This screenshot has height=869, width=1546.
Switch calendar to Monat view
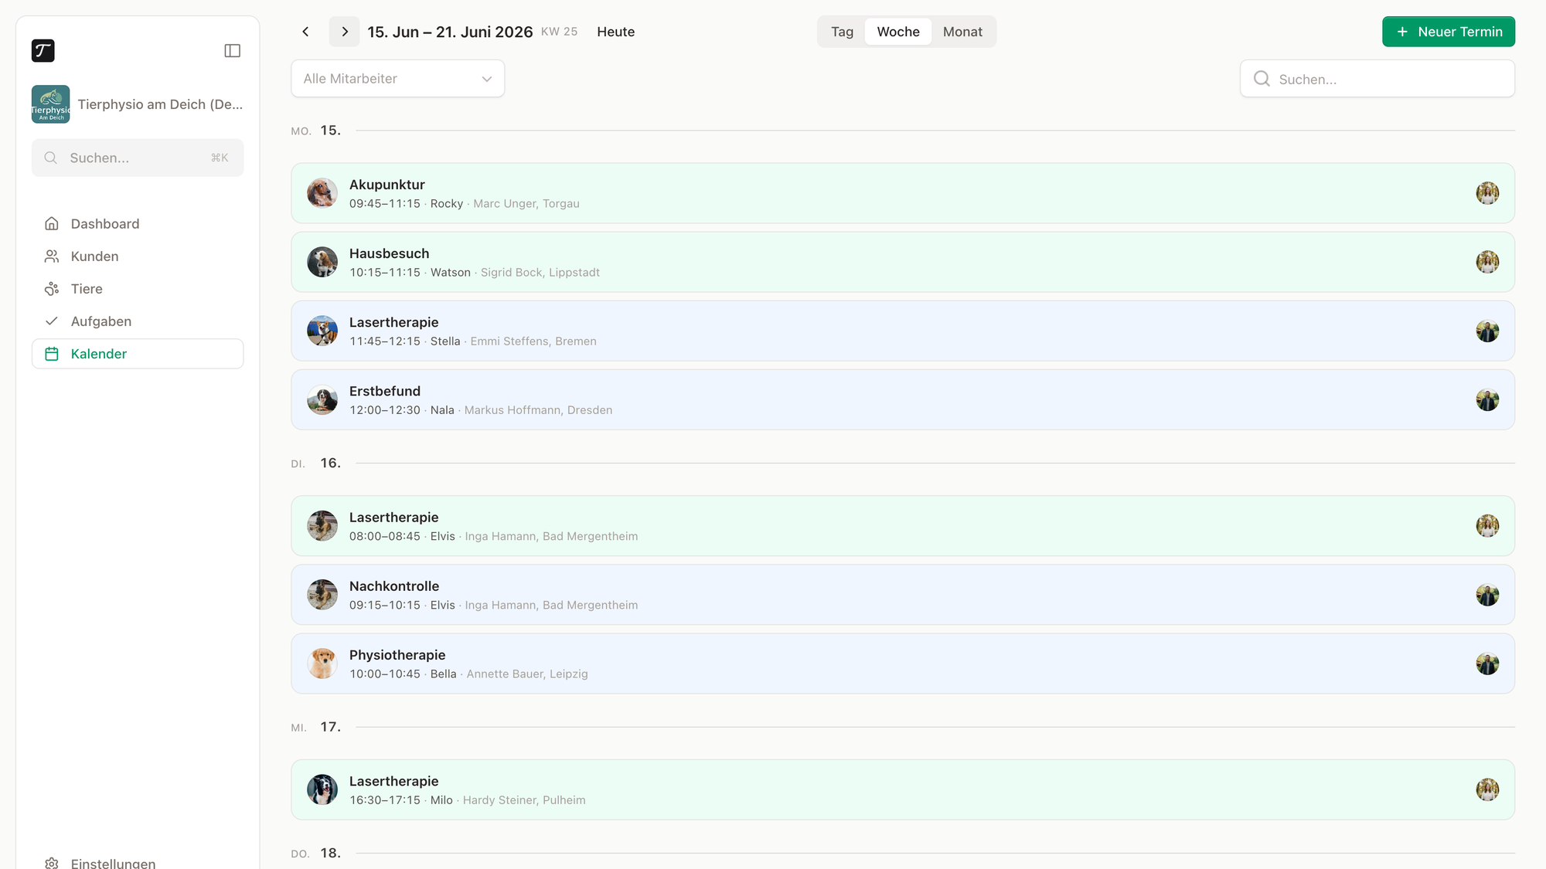pos(962,32)
